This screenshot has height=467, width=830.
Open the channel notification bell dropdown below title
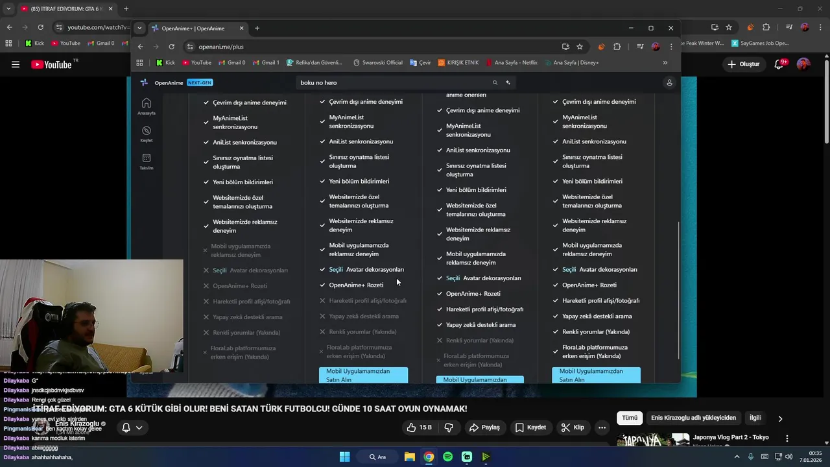132,427
